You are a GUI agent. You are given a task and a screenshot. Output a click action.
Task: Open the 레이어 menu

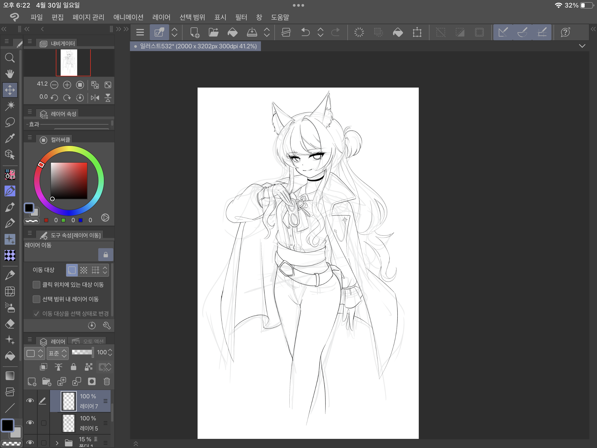(161, 17)
